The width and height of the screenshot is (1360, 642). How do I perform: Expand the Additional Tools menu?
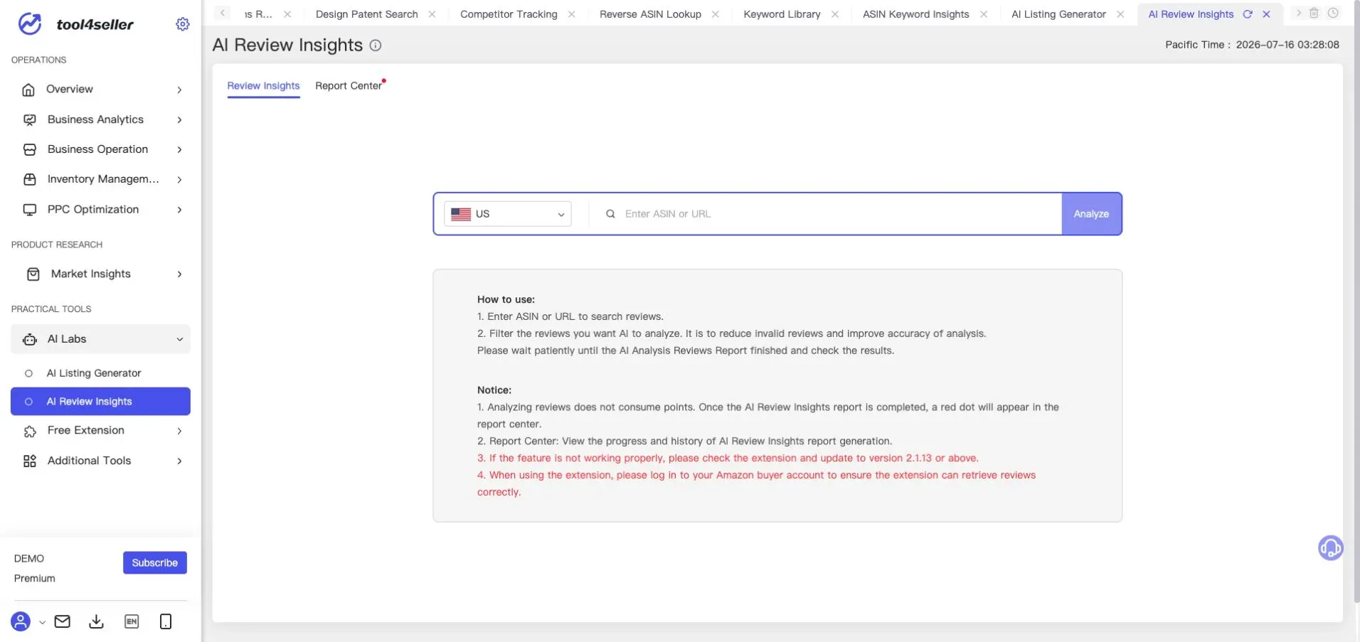tap(179, 461)
